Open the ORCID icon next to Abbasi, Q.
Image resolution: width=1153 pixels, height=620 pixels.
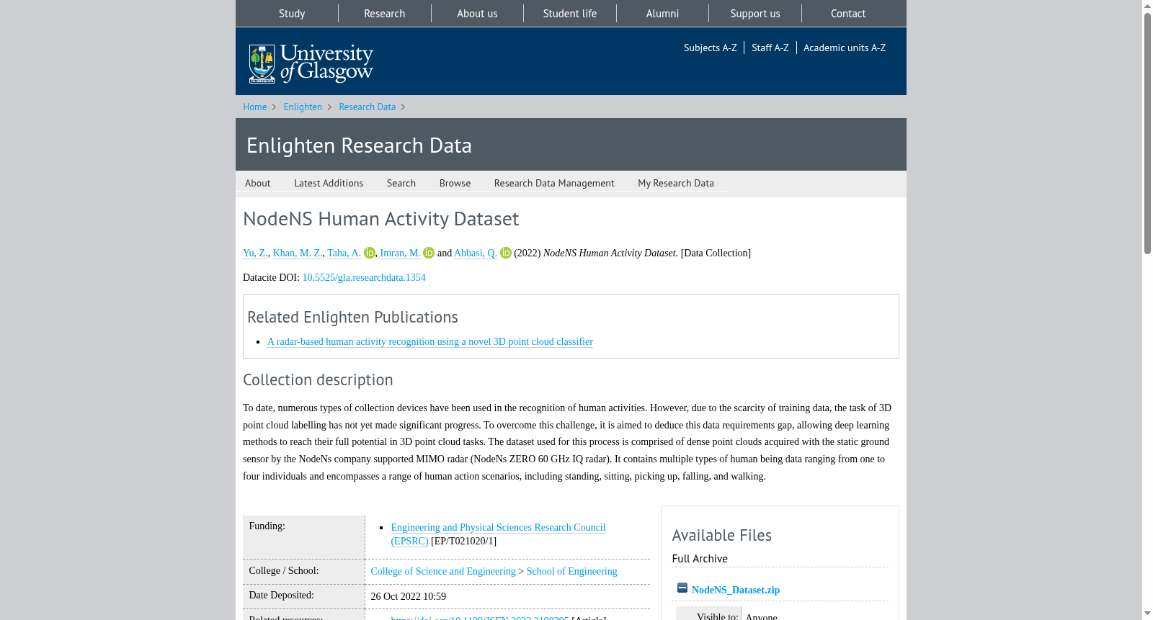(506, 253)
